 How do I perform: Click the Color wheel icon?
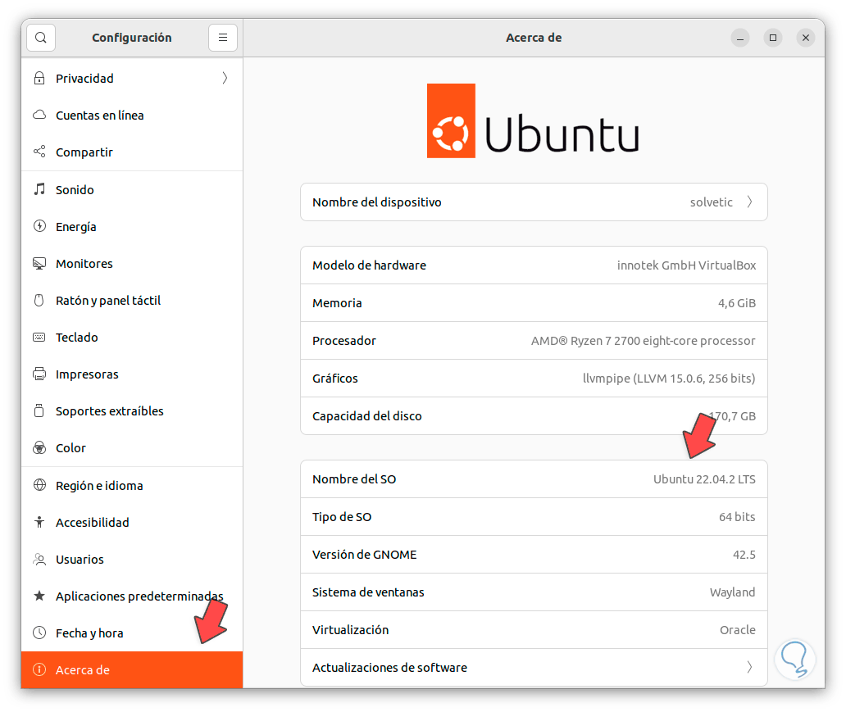pos(39,447)
